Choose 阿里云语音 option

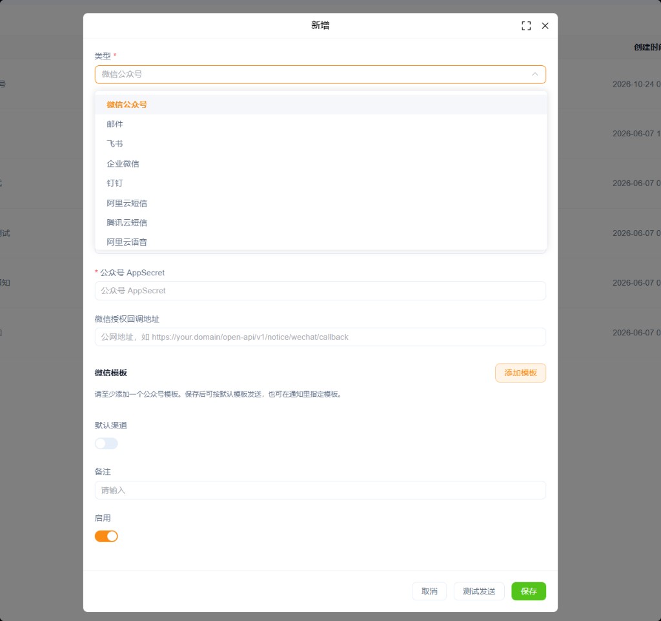click(x=321, y=242)
